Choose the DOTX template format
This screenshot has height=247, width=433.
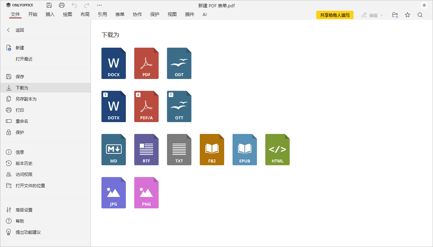113,106
